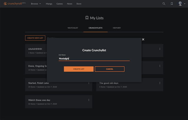The image size is (188, 120).
Task: Open the AAAAHHHH list
Action: [x=36, y=50]
